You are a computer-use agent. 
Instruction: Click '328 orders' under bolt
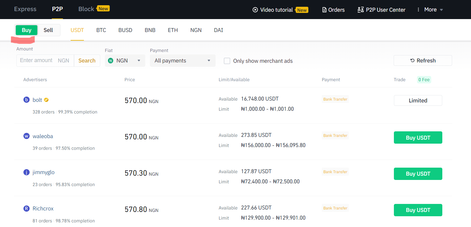coord(43,112)
